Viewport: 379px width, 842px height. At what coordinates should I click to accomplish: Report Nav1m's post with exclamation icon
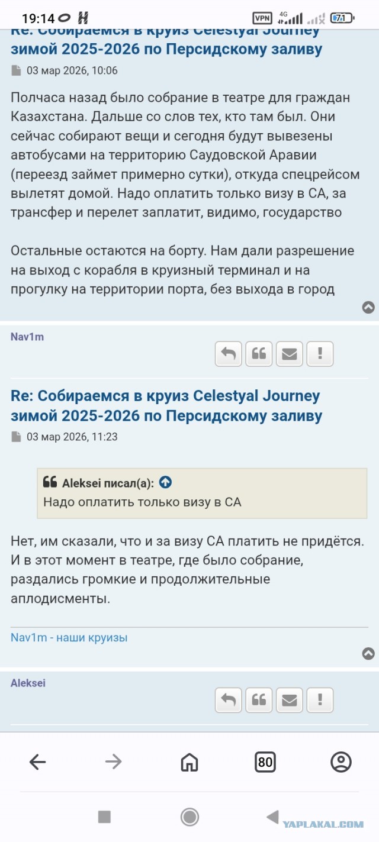click(x=320, y=354)
